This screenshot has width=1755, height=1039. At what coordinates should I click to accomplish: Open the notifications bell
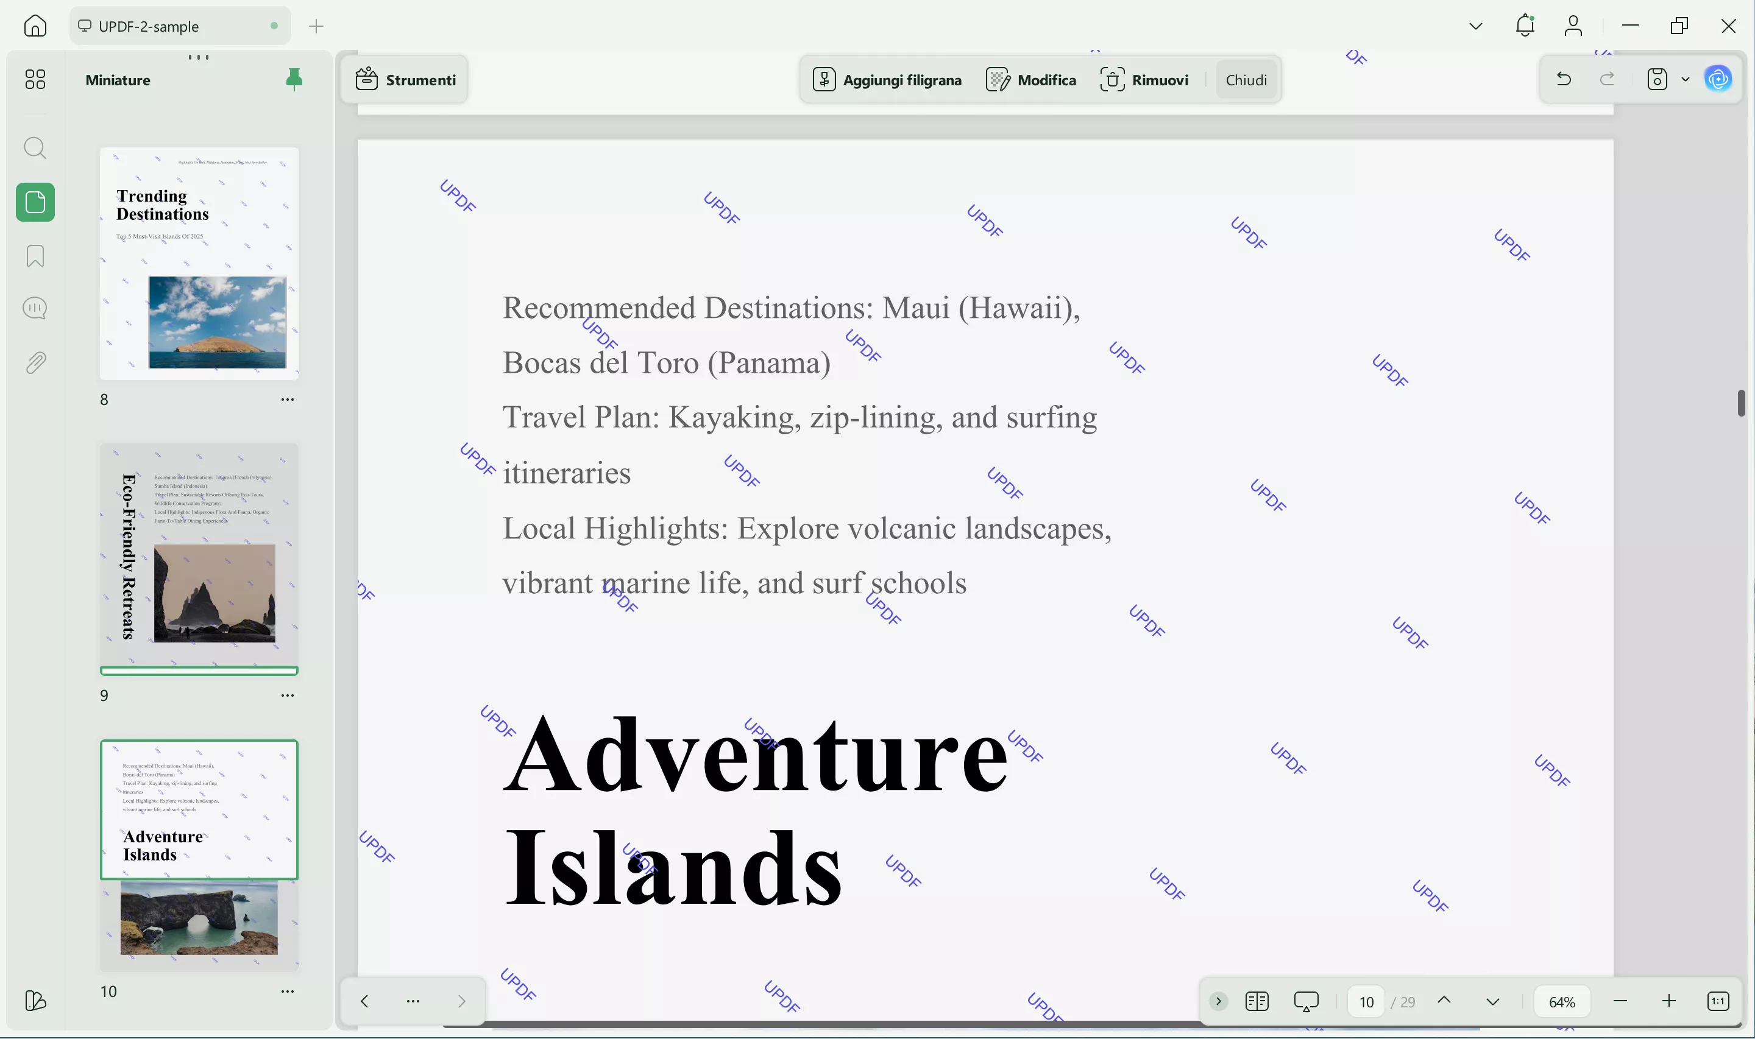1525,26
